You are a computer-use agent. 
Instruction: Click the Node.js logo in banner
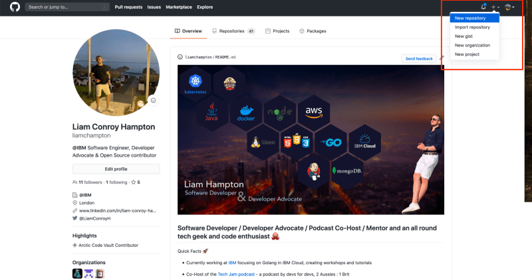pyautogui.click(x=280, y=113)
